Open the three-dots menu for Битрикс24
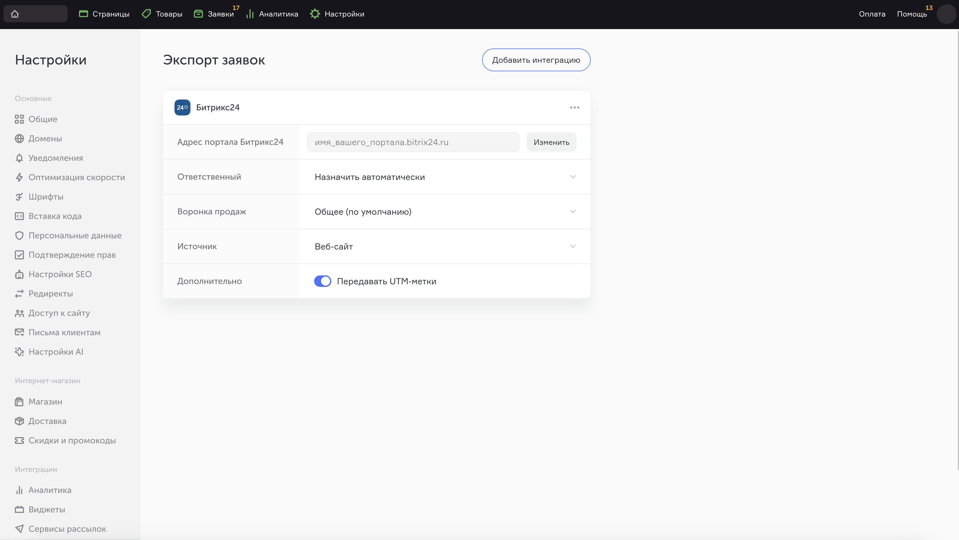This screenshot has height=540, width=959. click(x=574, y=107)
